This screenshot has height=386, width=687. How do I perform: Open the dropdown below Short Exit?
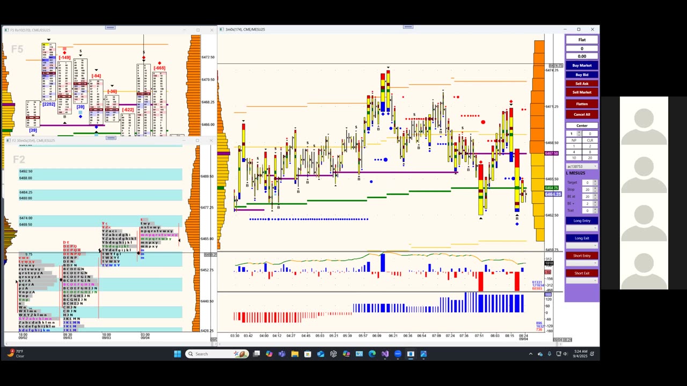pyautogui.click(x=582, y=280)
